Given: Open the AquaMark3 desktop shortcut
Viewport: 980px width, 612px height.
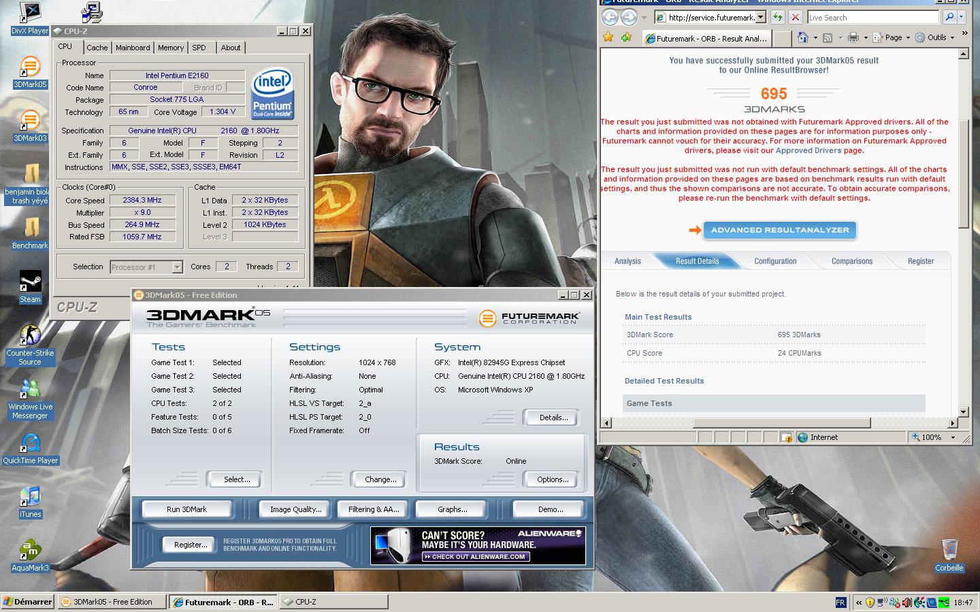Looking at the screenshot, I should pos(30,556).
